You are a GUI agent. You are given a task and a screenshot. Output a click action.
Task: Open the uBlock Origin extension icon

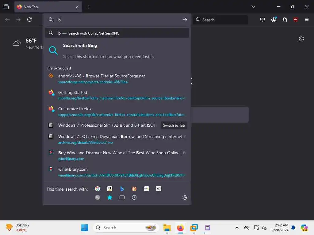pos(296,20)
